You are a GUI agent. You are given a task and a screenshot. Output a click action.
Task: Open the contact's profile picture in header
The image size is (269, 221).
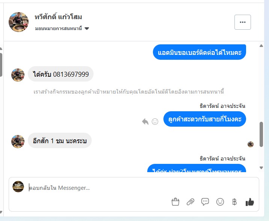(18, 22)
